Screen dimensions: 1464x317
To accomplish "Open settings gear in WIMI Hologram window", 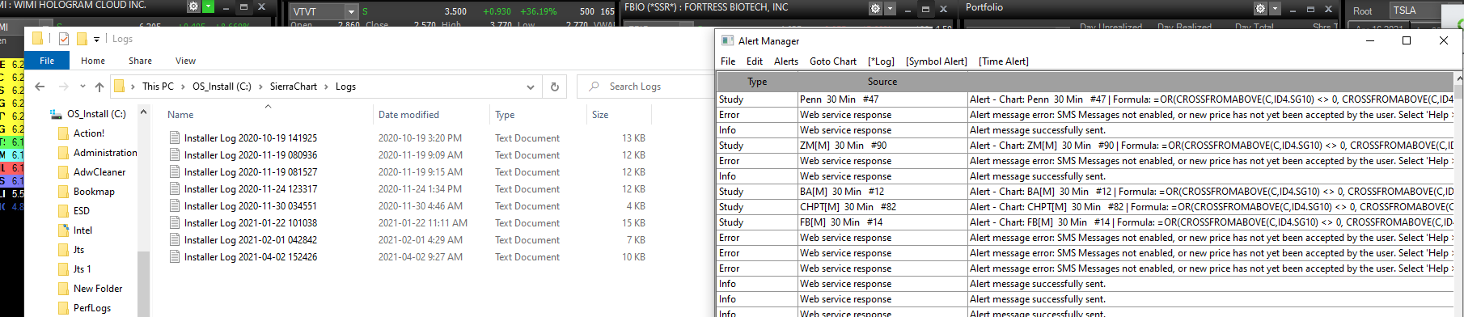I will coord(193,6).
